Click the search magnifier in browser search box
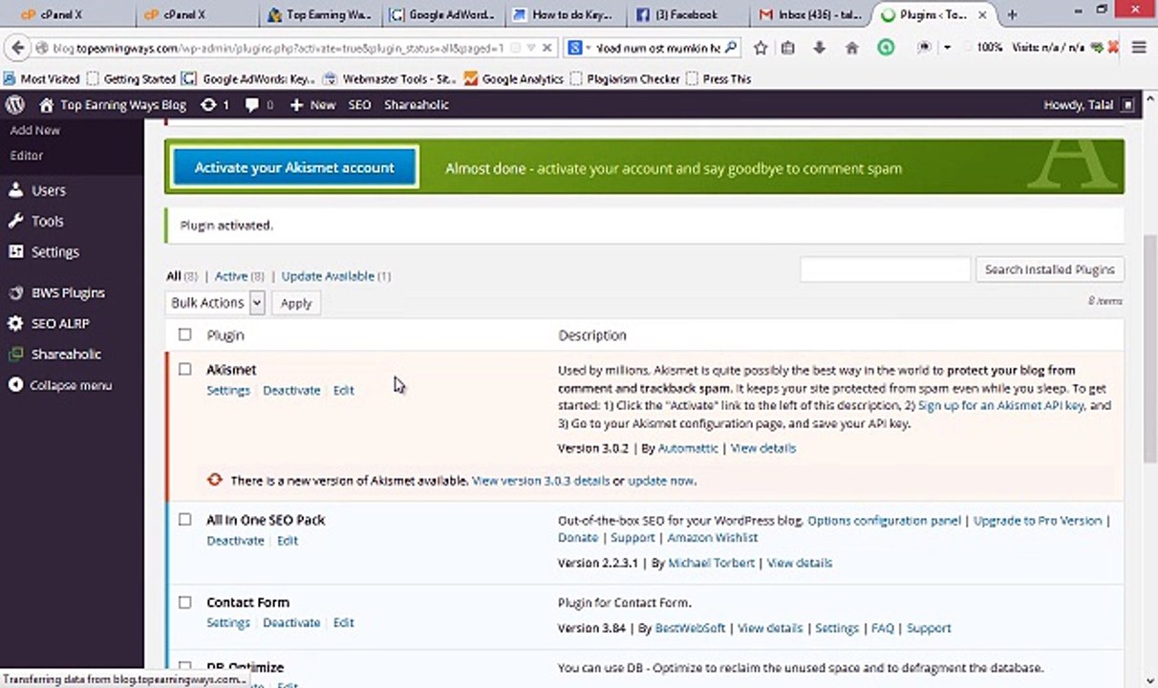The height and width of the screenshot is (688, 1158). tap(731, 48)
